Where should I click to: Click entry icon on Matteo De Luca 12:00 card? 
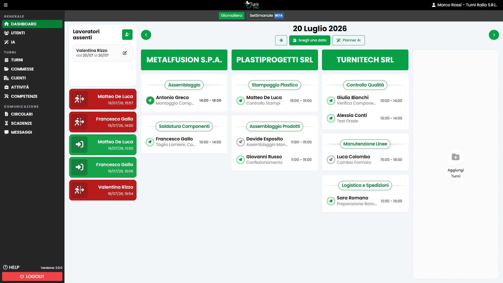(79, 145)
